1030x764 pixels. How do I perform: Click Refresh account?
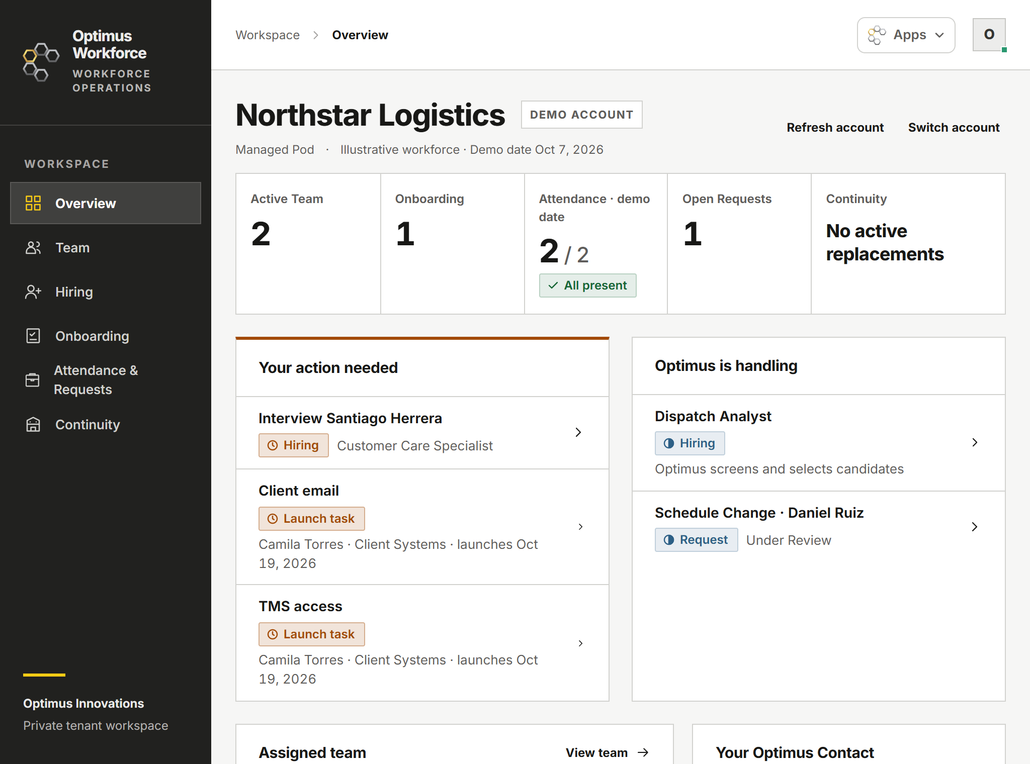[x=835, y=128]
